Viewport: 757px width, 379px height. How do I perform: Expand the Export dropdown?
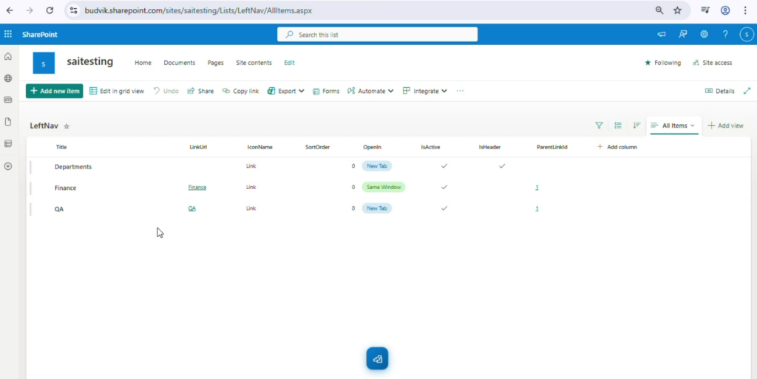286,91
